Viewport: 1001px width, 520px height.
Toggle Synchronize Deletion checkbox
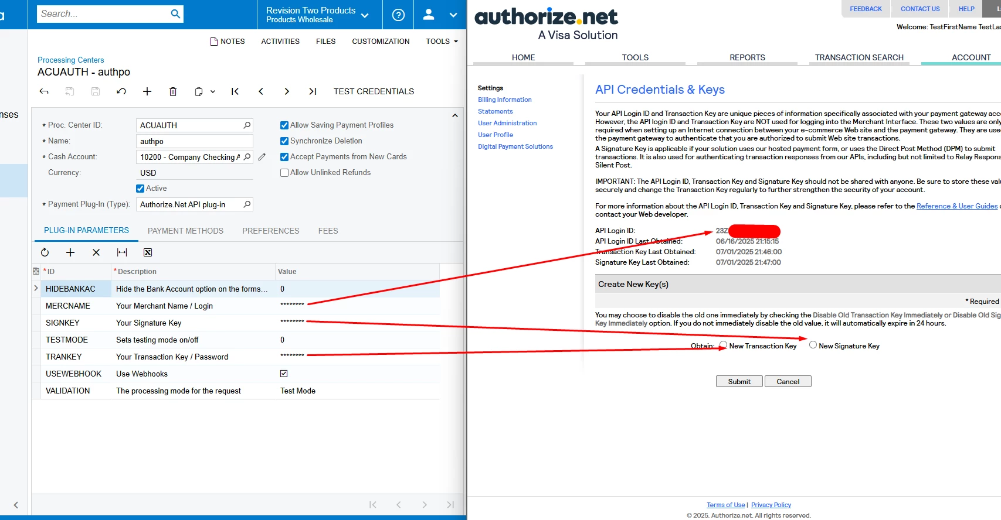coord(284,141)
